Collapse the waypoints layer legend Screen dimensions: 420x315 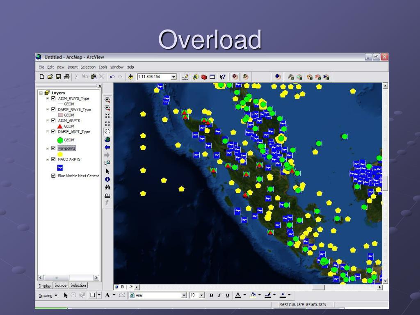point(48,148)
